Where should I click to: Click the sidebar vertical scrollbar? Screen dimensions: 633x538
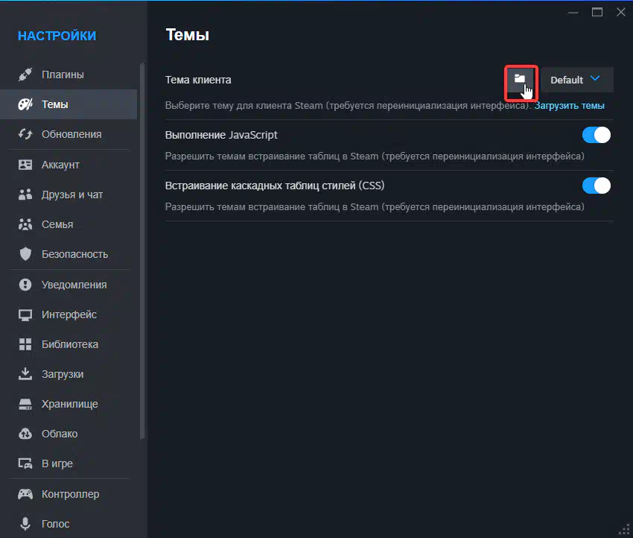(x=142, y=250)
